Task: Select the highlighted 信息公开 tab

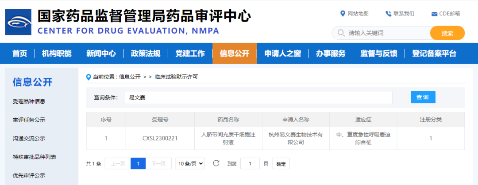Action: coord(235,53)
